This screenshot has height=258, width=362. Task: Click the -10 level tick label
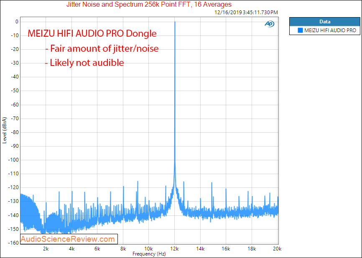(x=15, y=35)
